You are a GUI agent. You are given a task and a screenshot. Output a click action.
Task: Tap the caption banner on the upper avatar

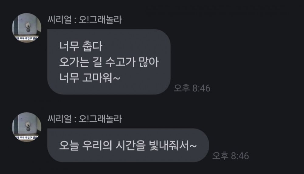click(26, 38)
